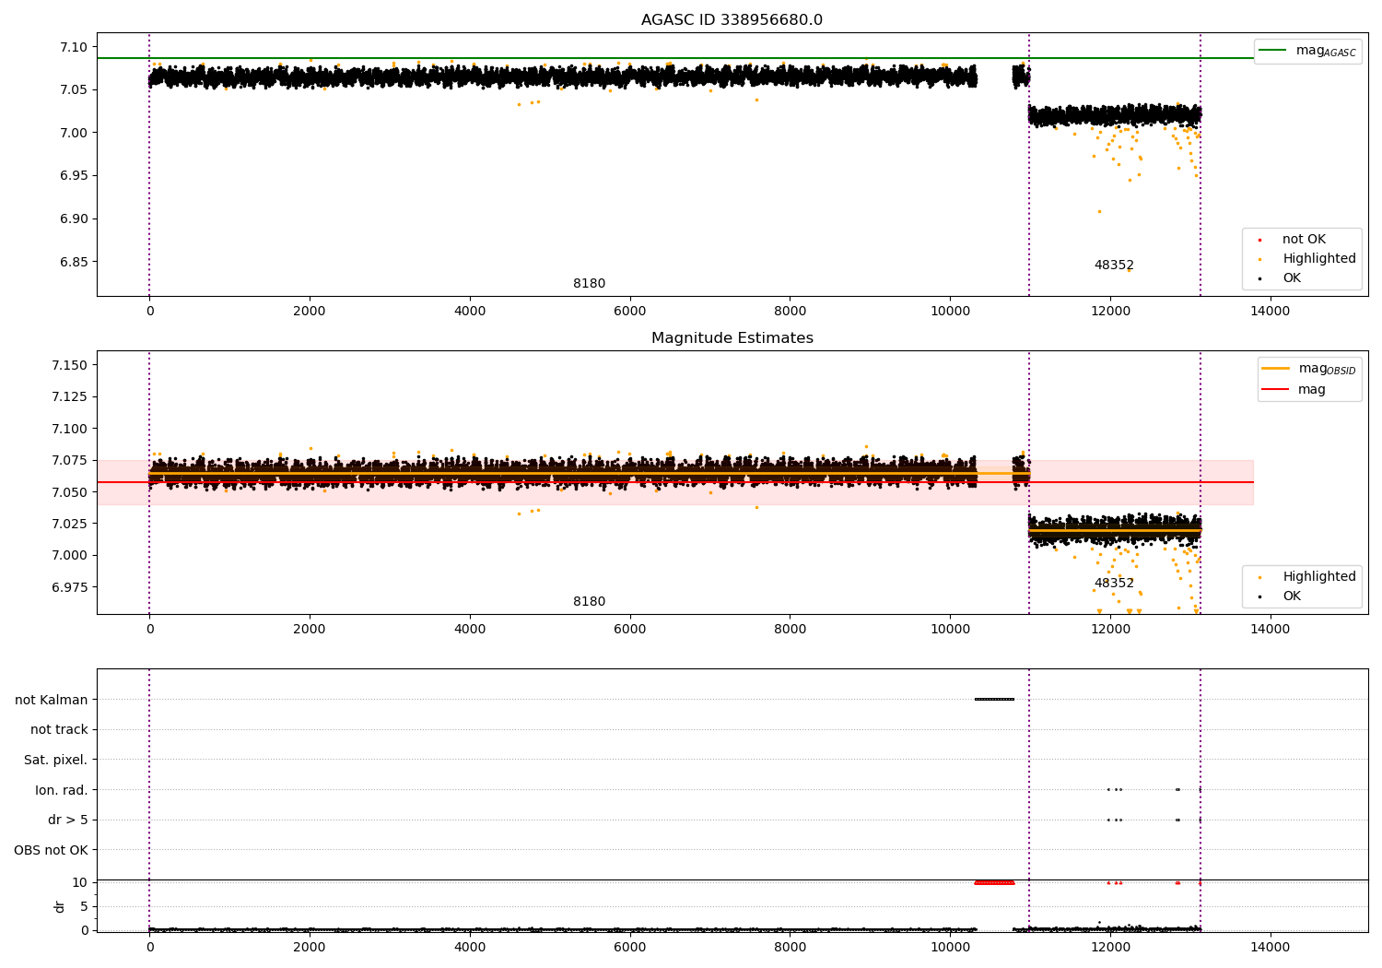Image resolution: width=1382 pixels, height=968 pixels.
Task: Click the '48352' annotation in the top plot
Action: [x=1114, y=266]
